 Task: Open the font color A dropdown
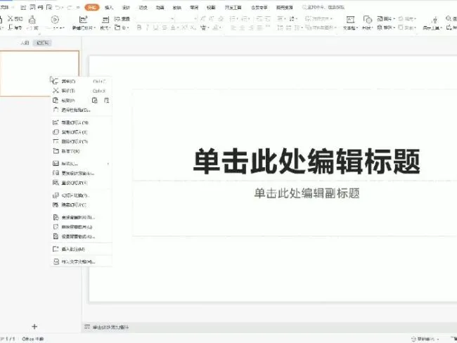pos(174,27)
